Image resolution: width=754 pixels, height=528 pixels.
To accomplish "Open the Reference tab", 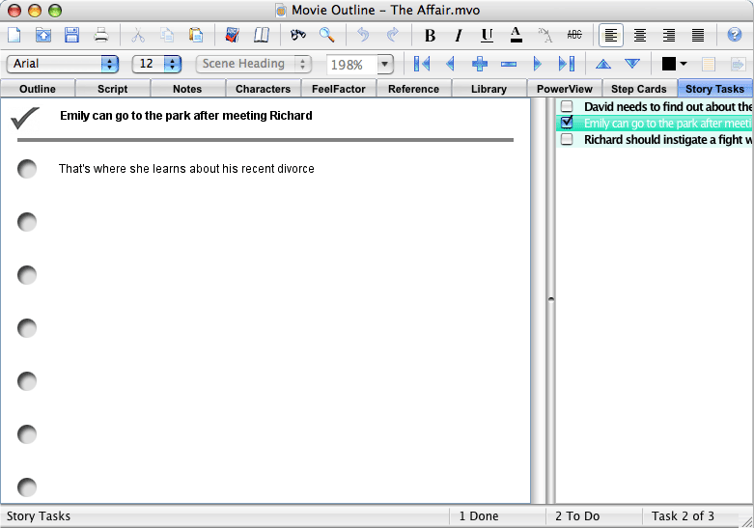I will (413, 89).
